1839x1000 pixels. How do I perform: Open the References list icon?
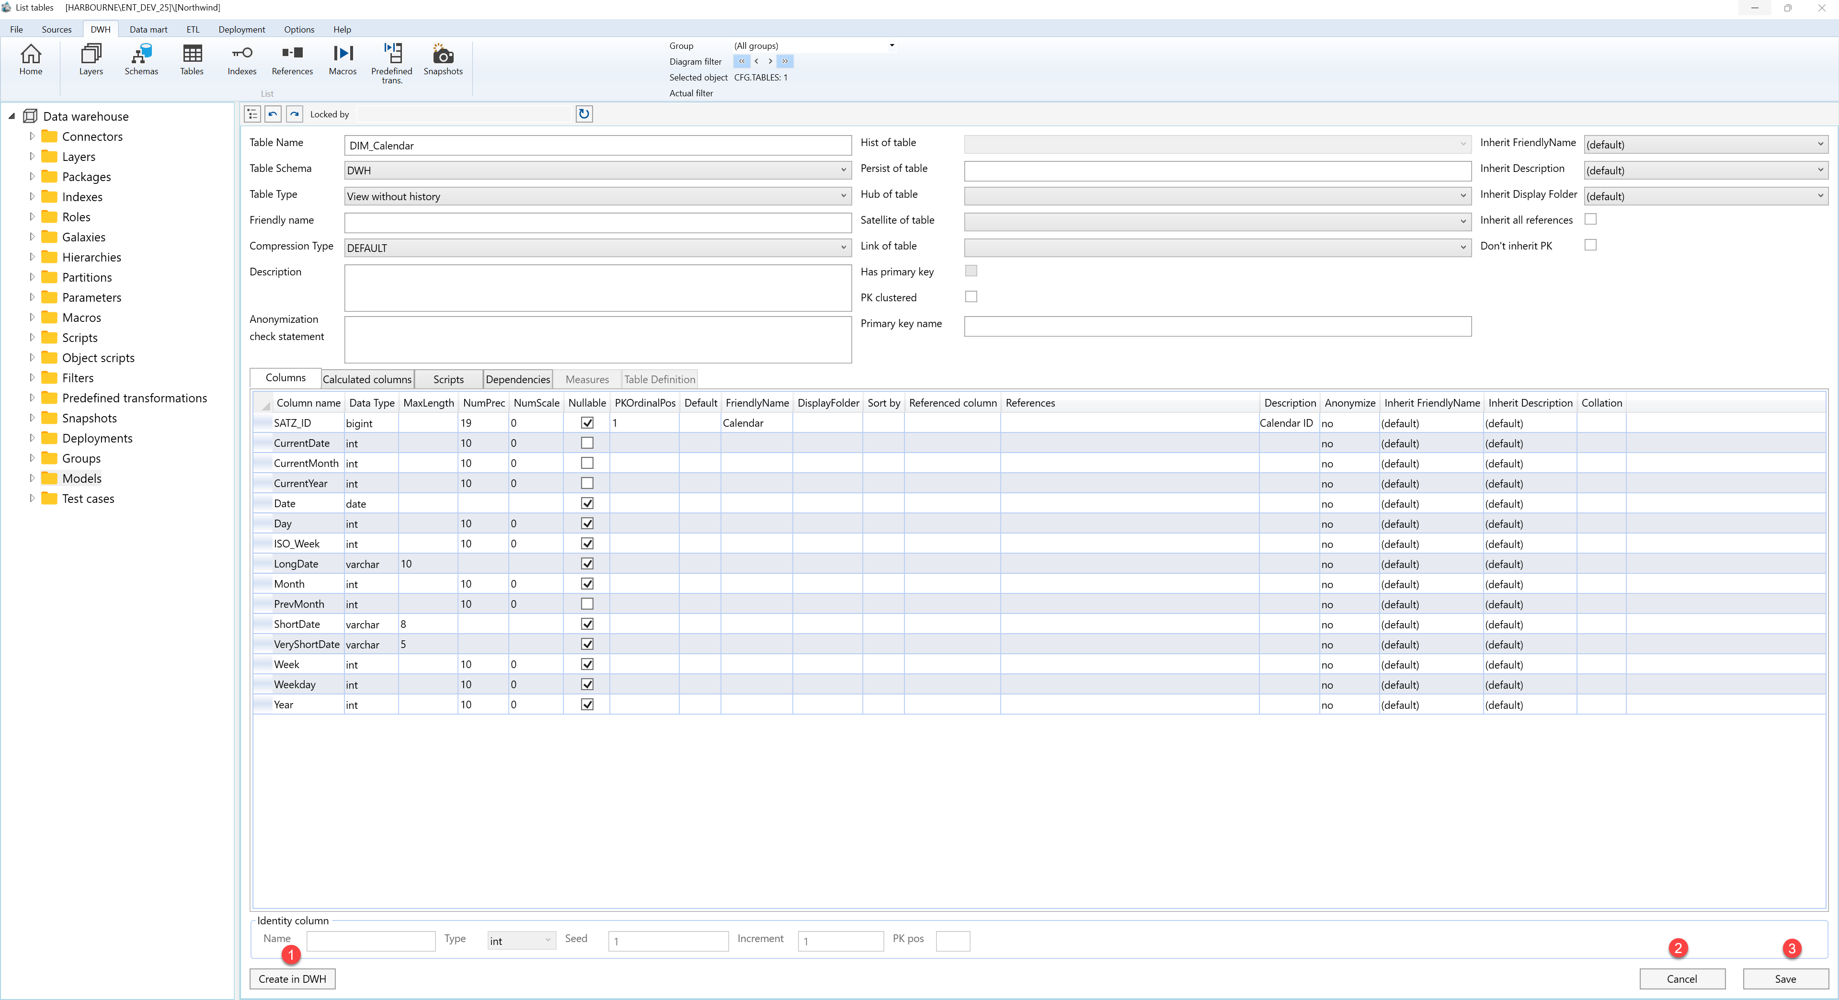coord(292,59)
